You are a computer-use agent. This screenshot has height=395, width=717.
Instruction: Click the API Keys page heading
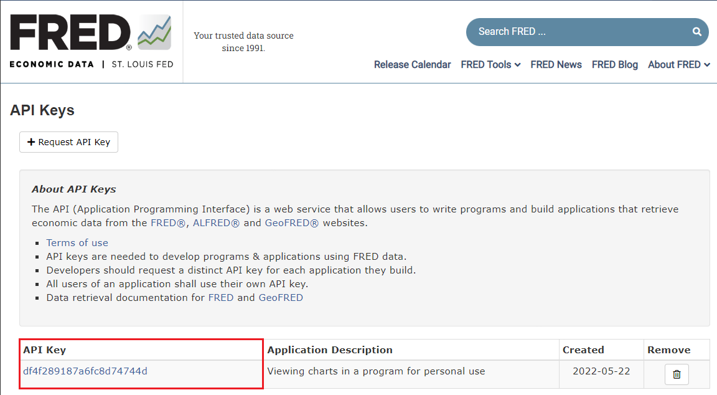pyautogui.click(x=42, y=110)
